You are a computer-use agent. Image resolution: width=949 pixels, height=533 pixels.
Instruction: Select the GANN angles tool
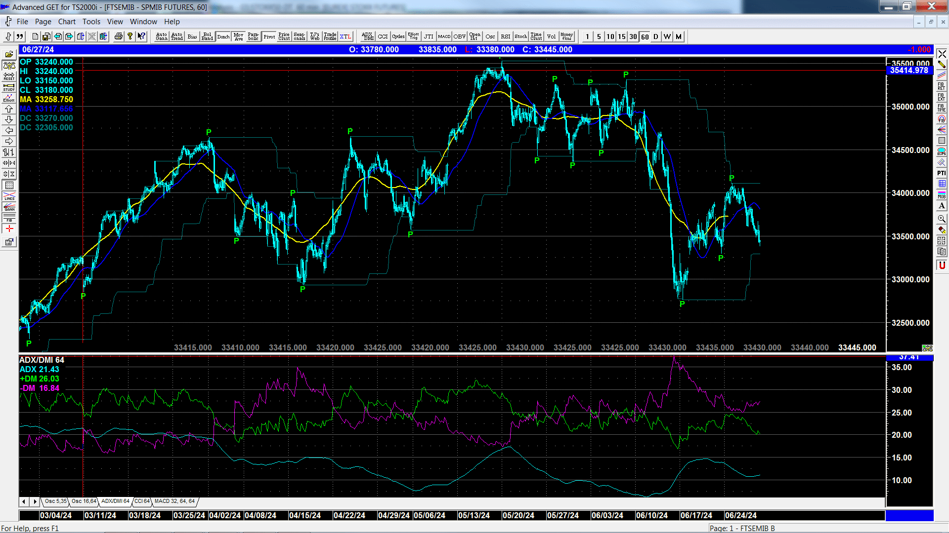(9, 207)
